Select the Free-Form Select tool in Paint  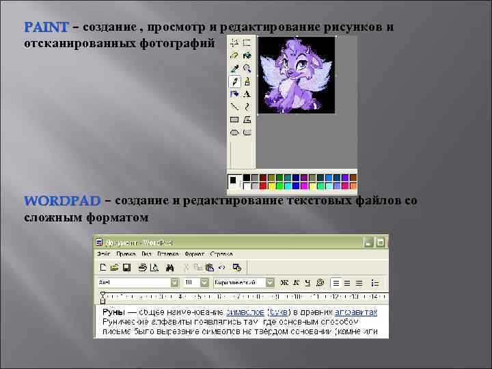tap(234, 43)
